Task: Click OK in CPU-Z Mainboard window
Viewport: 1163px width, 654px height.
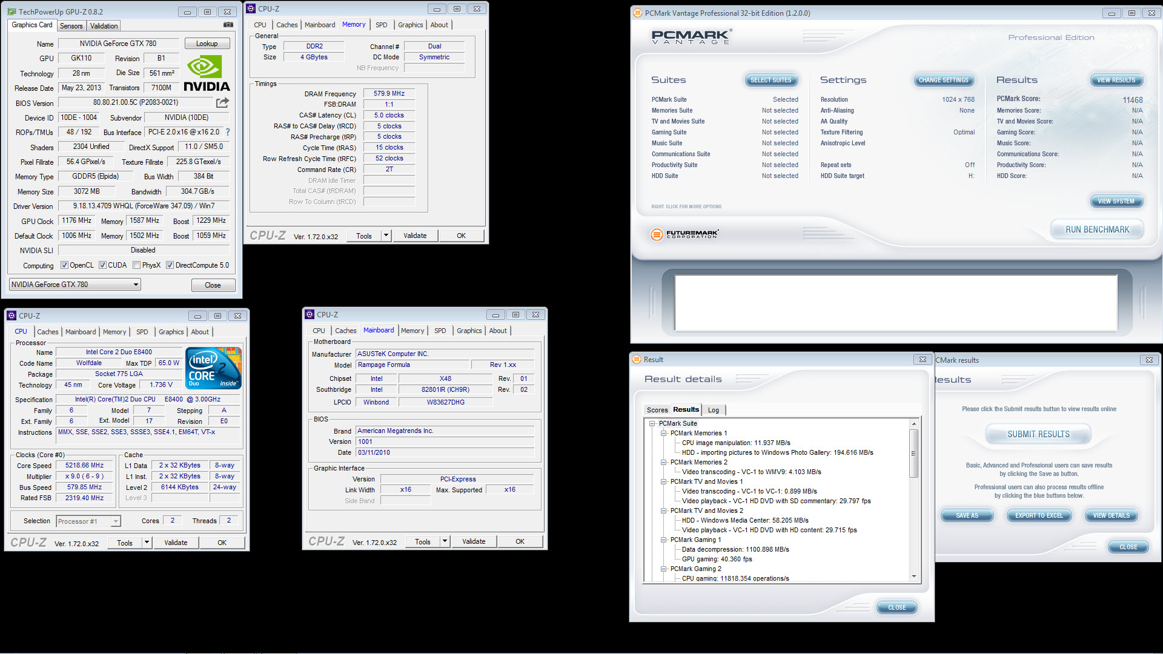Action: tap(520, 541)
